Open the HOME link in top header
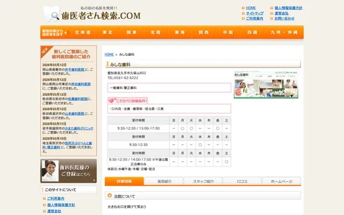 pyautogui.click(x=250, y=8)
